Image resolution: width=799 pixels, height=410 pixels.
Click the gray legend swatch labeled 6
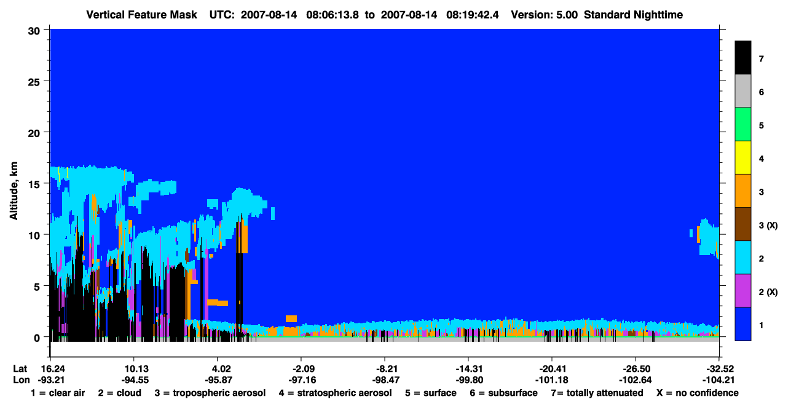tap(743, 92)
